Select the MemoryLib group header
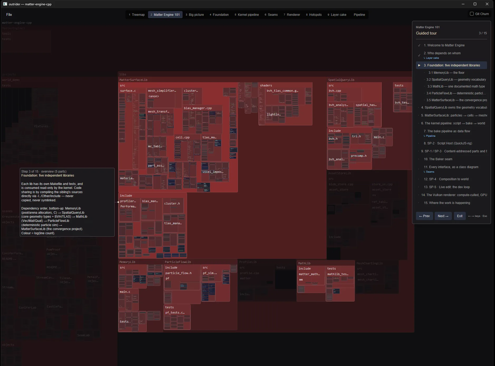Viewport: 495px width, 366px height. (x=127, y=262)
